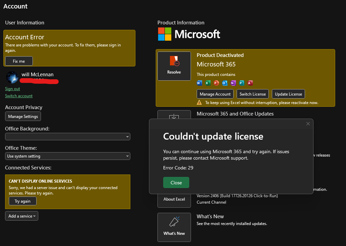Click the Excel app icon
The height and width of the screenshot is (246, 346).
(x=208, y=83)
